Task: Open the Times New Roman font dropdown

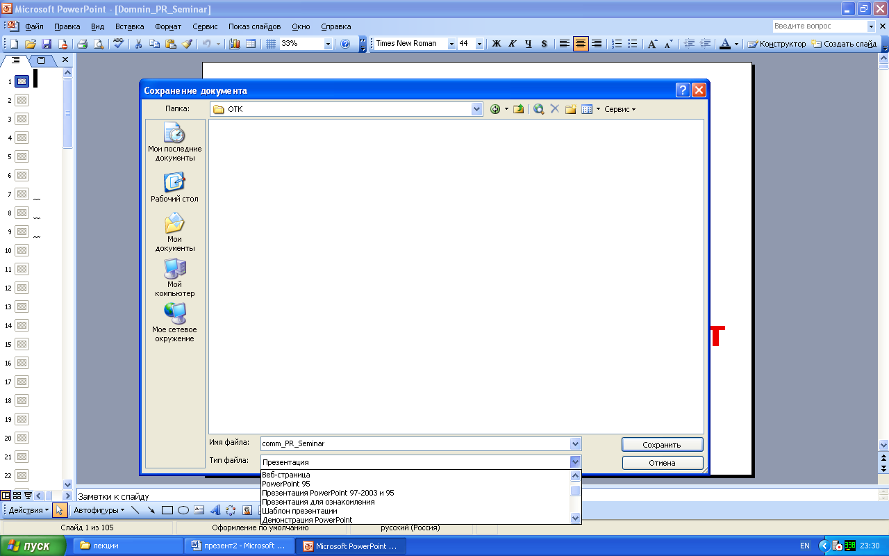Action: coord(451,44)
